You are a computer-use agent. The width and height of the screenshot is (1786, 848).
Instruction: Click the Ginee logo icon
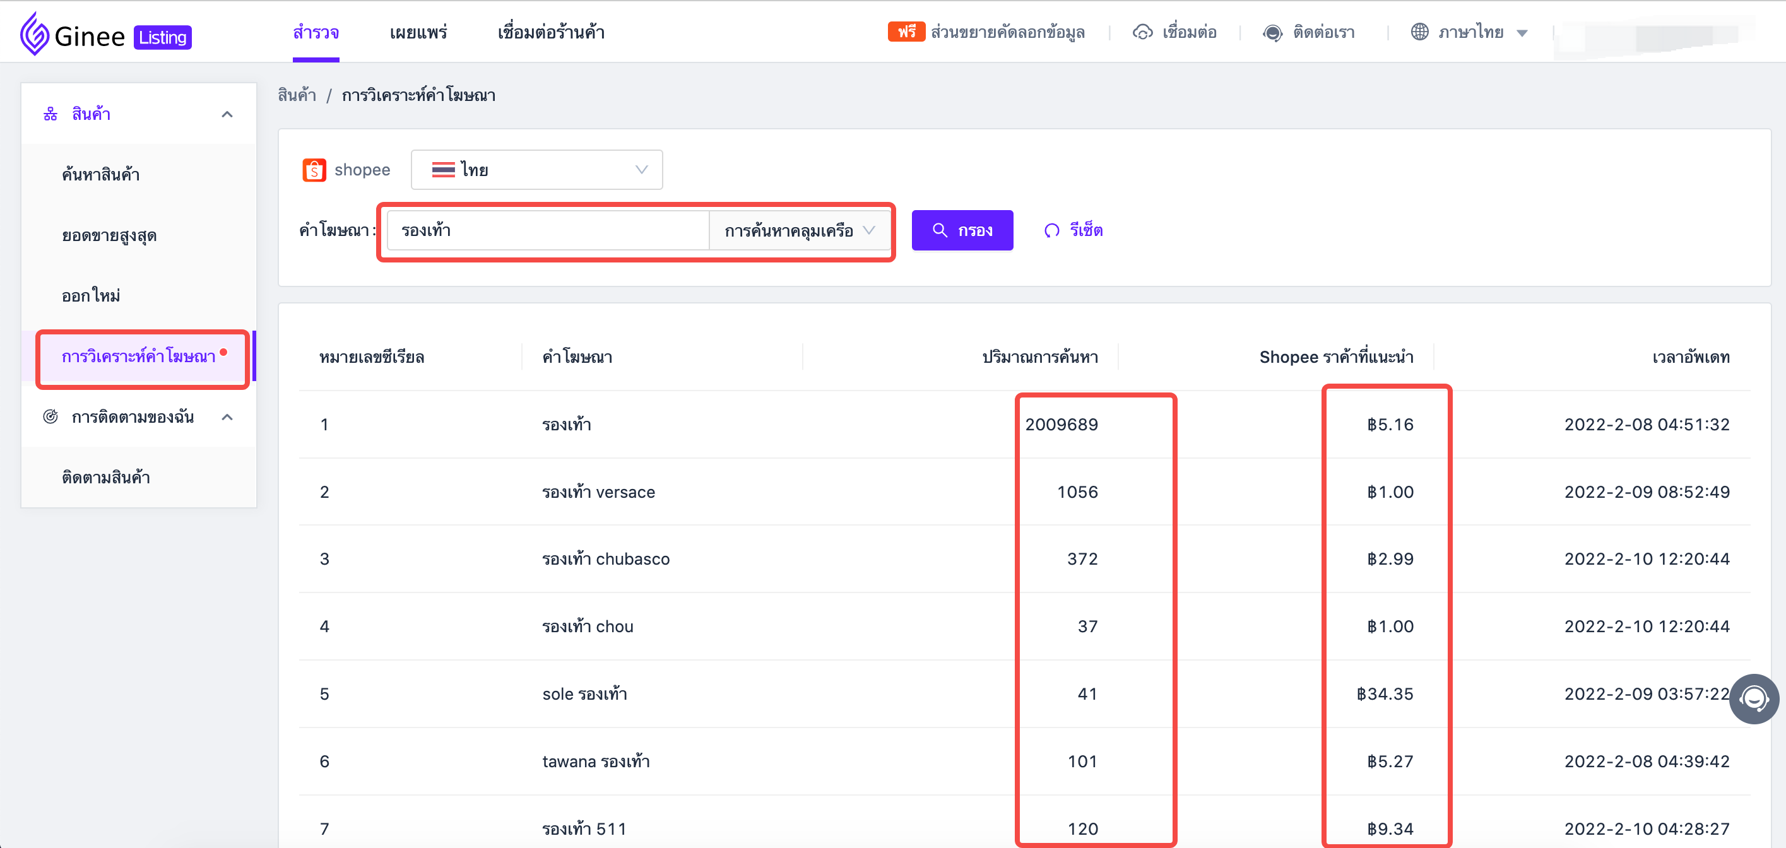(x=34, y=34)
